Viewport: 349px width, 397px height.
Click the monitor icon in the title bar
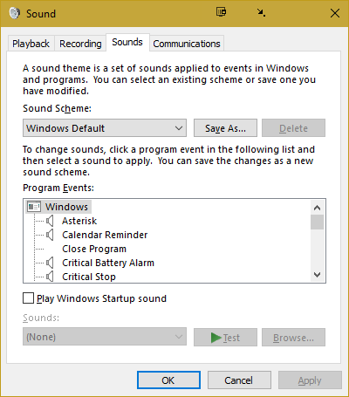coord(222,12)
